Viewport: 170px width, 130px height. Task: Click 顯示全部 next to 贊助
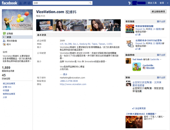pos(161,77)
